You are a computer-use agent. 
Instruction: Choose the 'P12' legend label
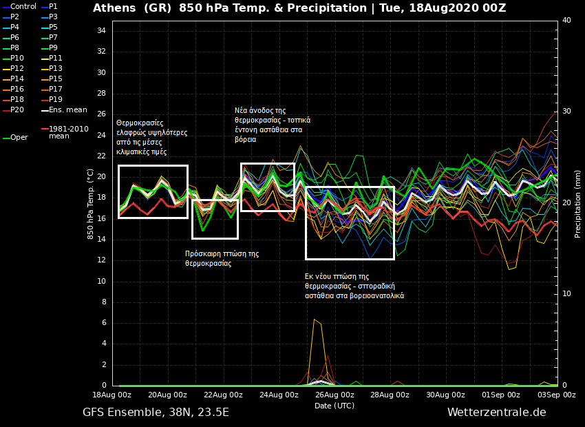(17, 68)
